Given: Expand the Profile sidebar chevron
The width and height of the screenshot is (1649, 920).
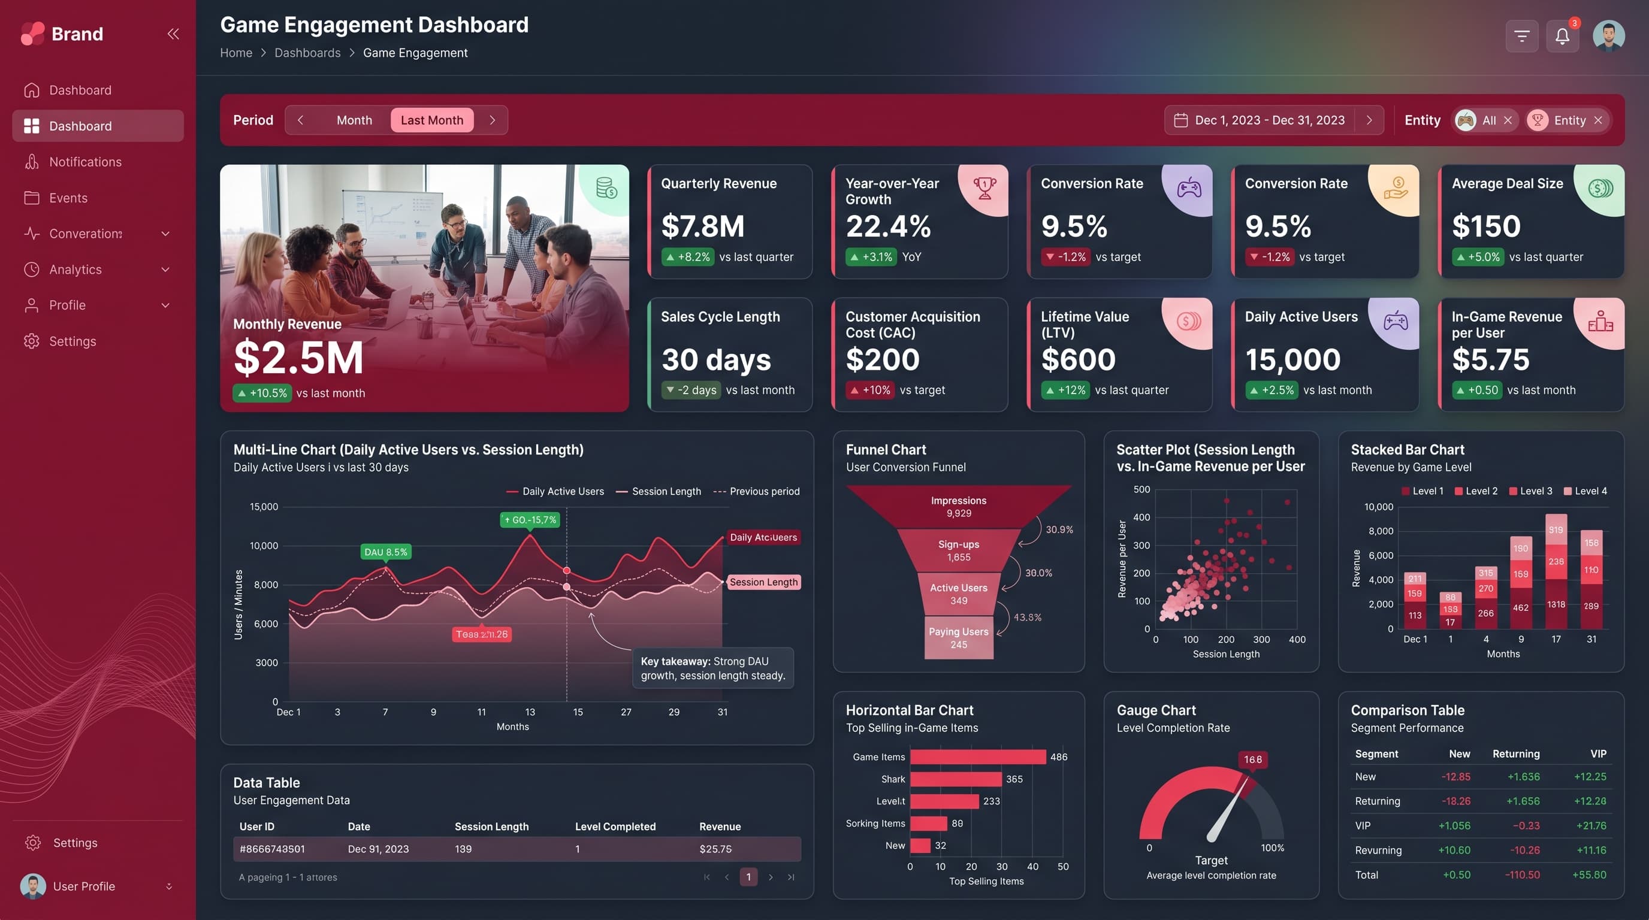Looking at the screenshot, I should coord(165,305).
